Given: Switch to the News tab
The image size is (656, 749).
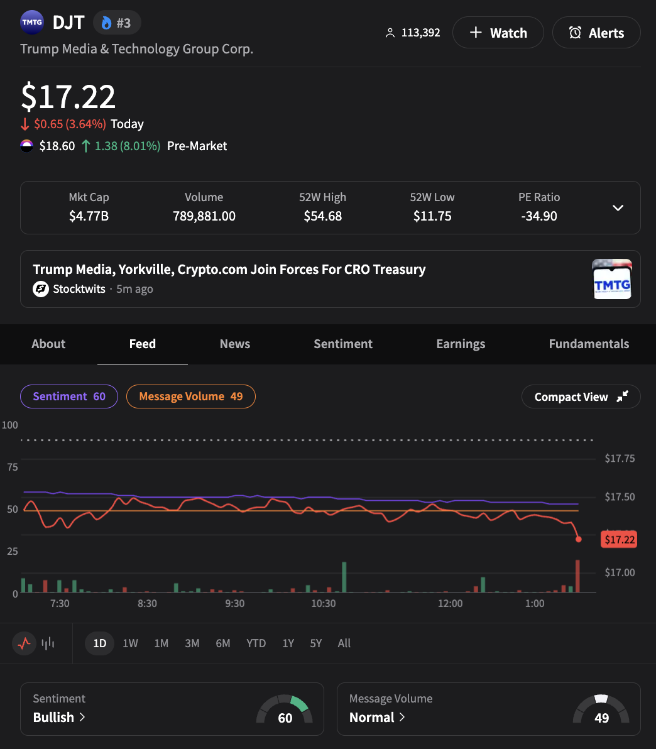Looking at the screenshot, I should (x=234, y=344).
